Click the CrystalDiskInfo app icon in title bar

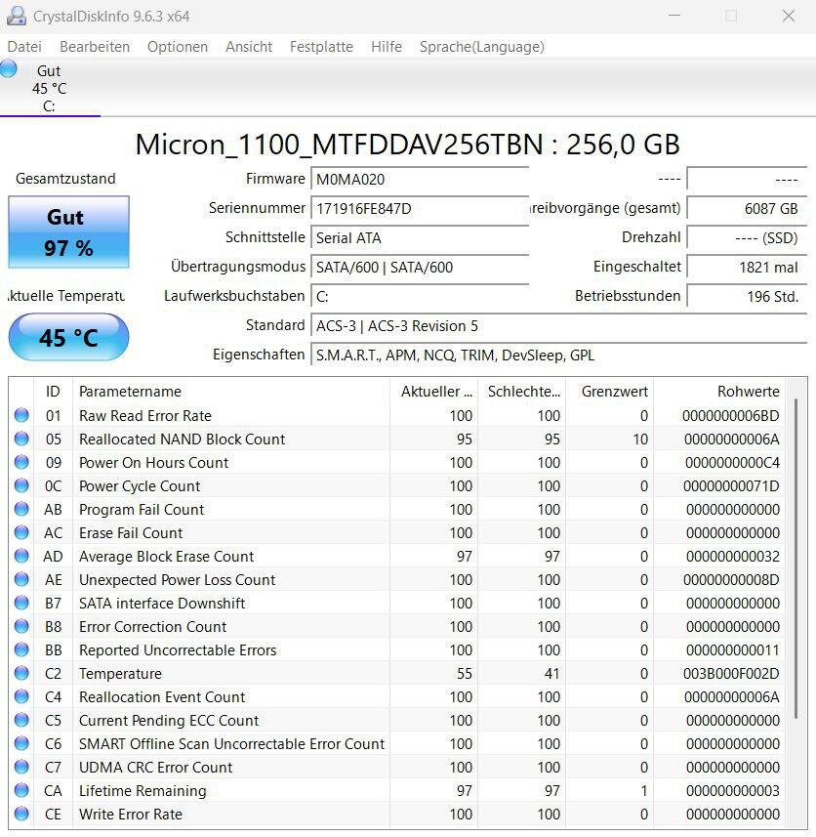coord(17,16)
